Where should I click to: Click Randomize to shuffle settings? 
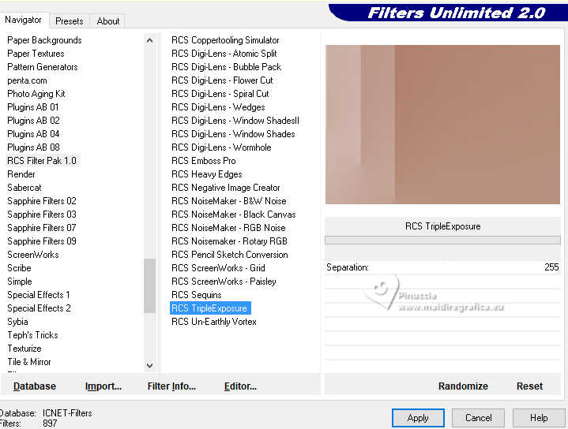point(463,386)
